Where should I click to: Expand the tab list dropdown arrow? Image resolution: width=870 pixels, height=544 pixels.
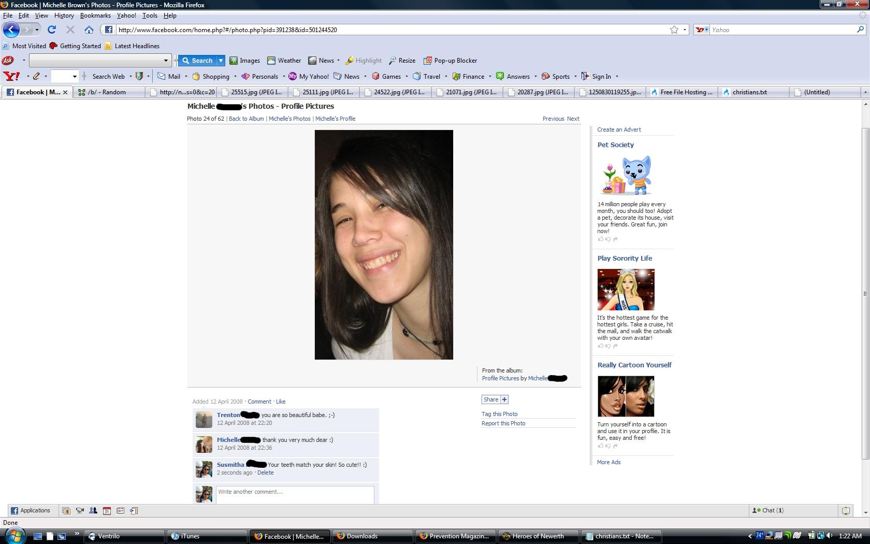865,92
